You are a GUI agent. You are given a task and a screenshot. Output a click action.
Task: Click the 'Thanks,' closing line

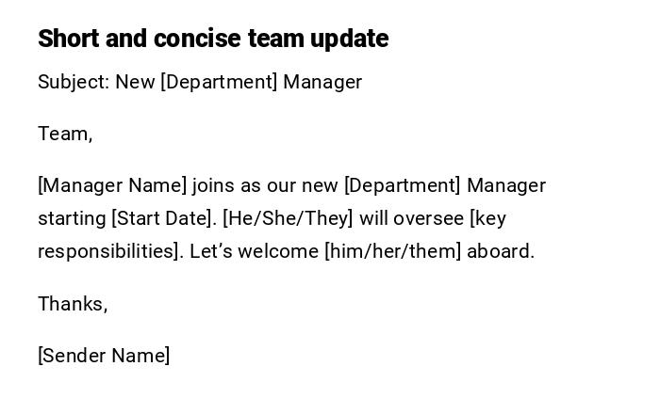(x=73, y=304)
